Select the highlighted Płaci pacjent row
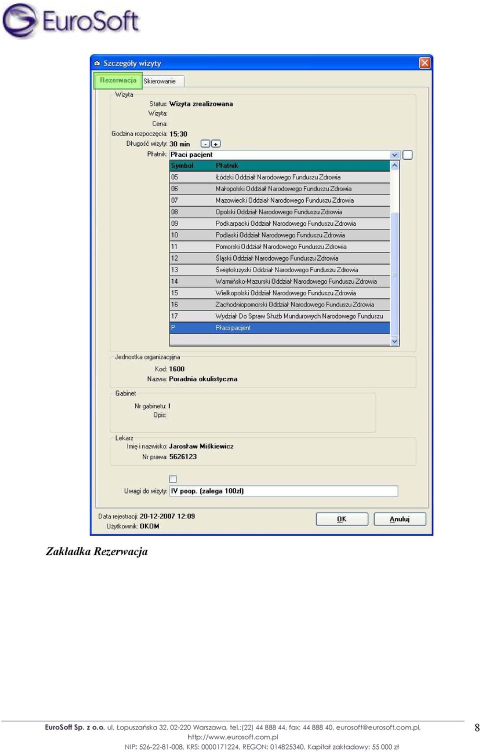The width and height of the screenshot is (480, 752). [x=279, y=328]
